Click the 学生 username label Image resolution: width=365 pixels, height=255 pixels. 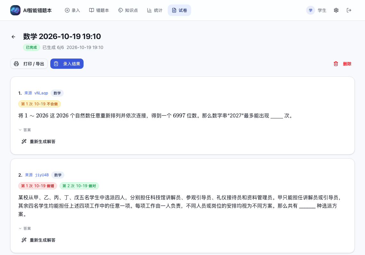tap(322, 10)
